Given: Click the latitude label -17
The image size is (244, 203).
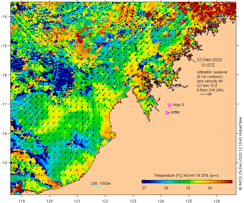Looking at the screenshot, I should (x=4, y=104).
